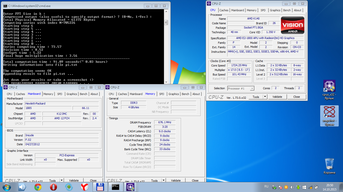Switch to the CPU-Z taskbar button
This screenshot has height=192, width=343.
click(130, 187)
